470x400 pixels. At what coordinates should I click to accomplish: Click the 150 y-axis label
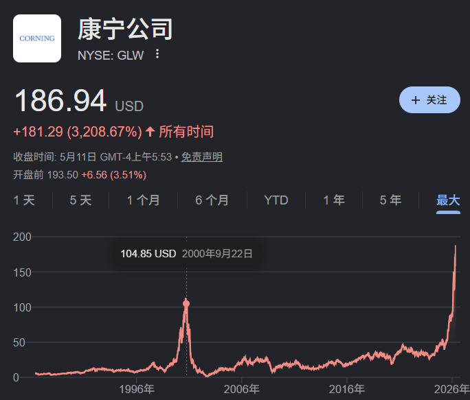point(22,272)
